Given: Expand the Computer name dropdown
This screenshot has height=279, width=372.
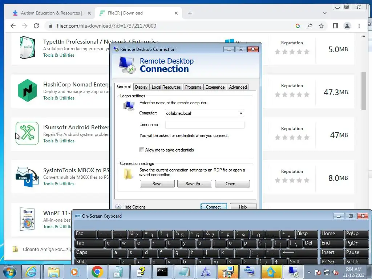Looking at the screenshot, I should (x=241, y=113).
